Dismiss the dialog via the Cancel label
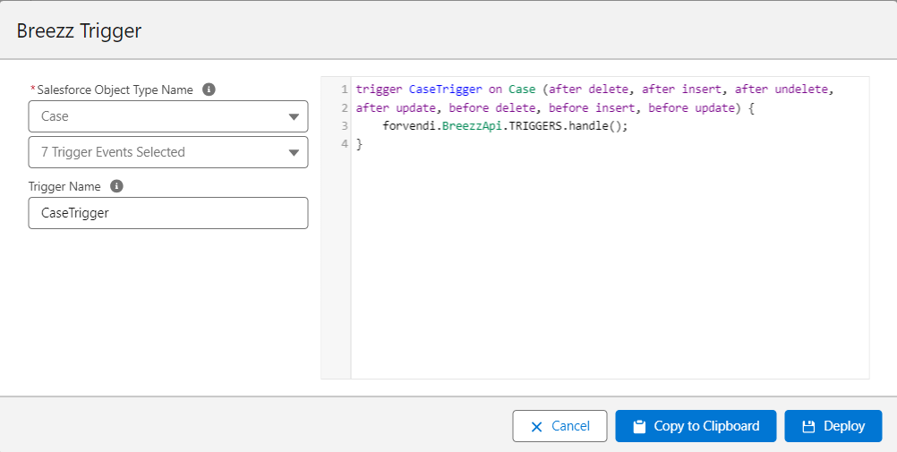The image size is (897, 452). point(570,426)
